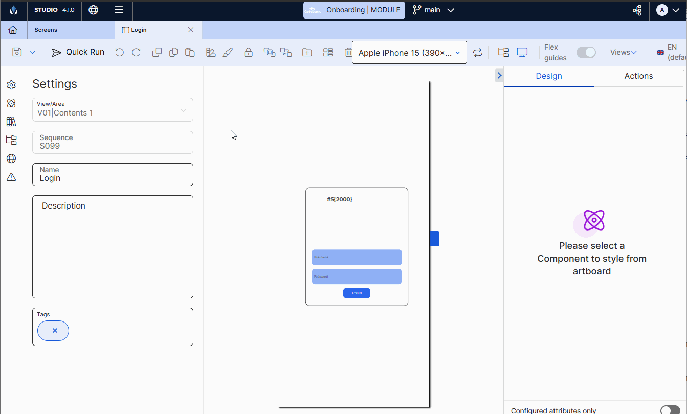The height and width of the screenshot is (414, 687).
Task: Open the globe icon in left sidebar
Action: pos(11,158)
